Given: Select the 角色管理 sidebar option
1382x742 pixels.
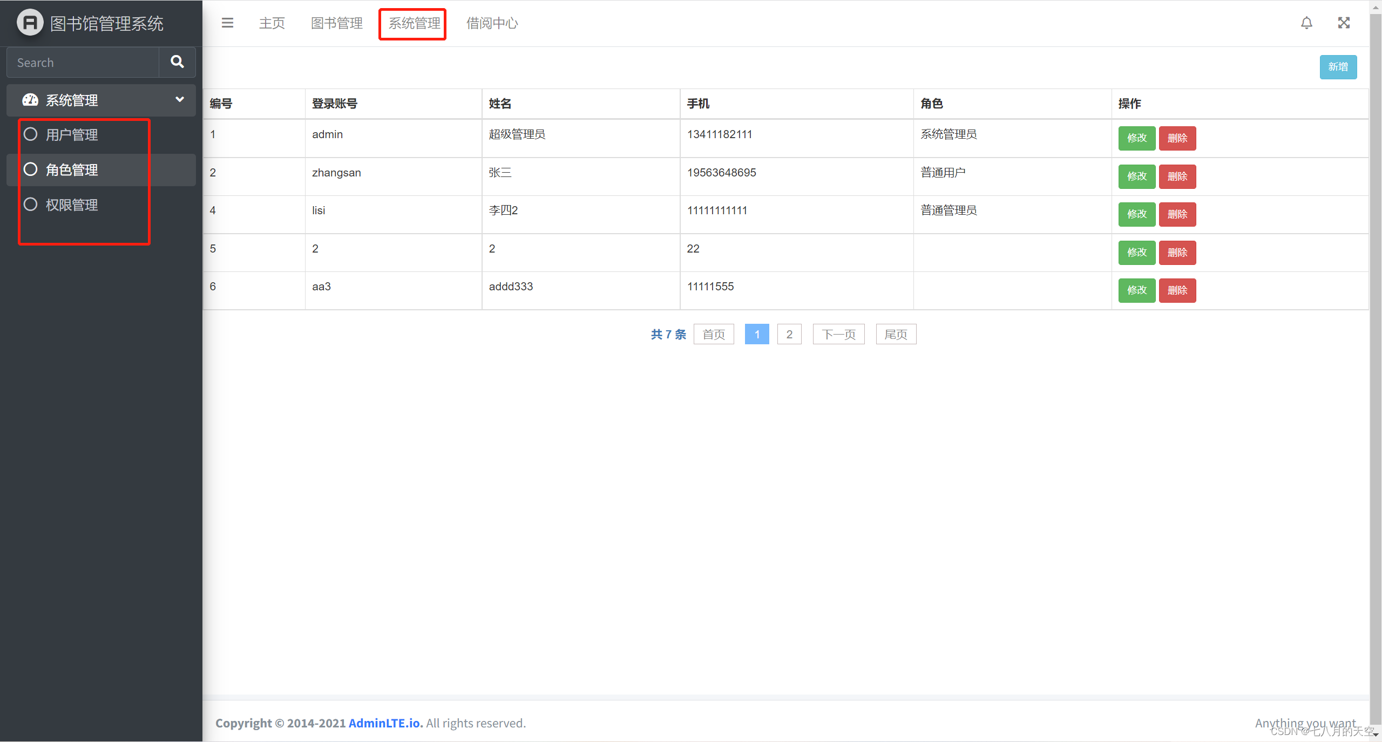Looking at the screenshot, I should 72,169.
